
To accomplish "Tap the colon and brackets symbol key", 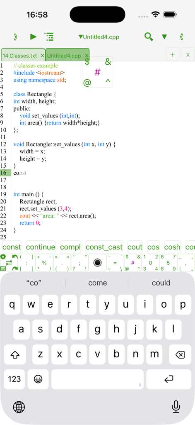I will (26, 263).
